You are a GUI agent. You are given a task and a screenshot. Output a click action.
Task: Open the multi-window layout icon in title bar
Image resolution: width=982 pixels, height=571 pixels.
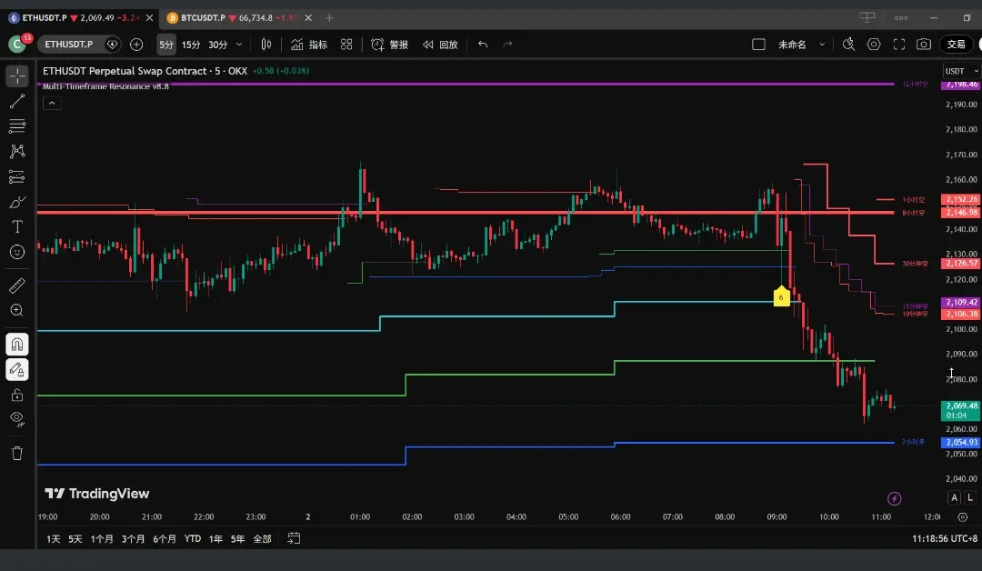click(x=867, y=17)
